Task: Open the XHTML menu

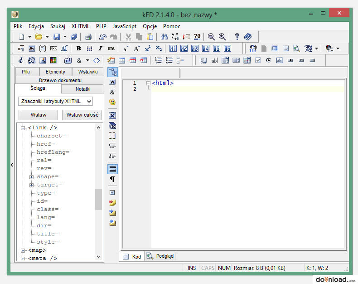Action: pos(80,26)
